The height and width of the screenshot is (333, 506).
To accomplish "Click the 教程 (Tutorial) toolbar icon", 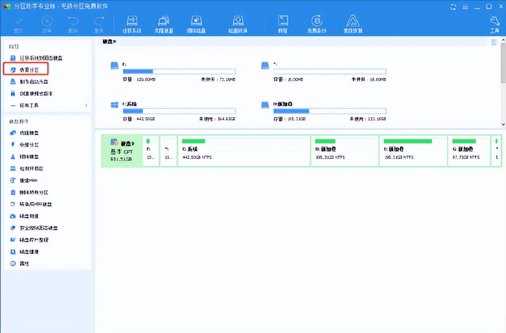I will (x=283, y=24).
